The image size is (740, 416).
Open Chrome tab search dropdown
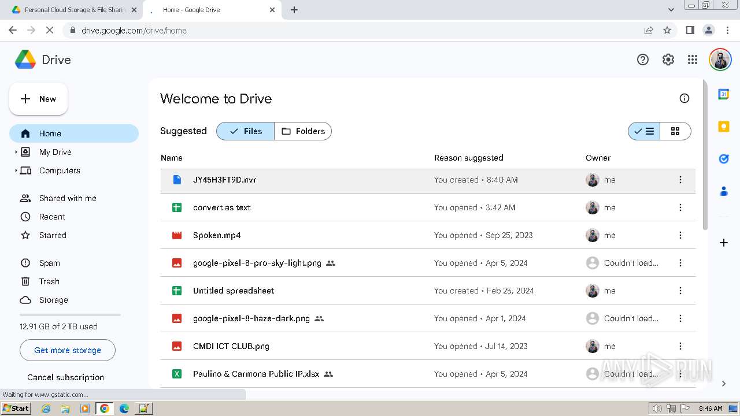tap(671, 10)
